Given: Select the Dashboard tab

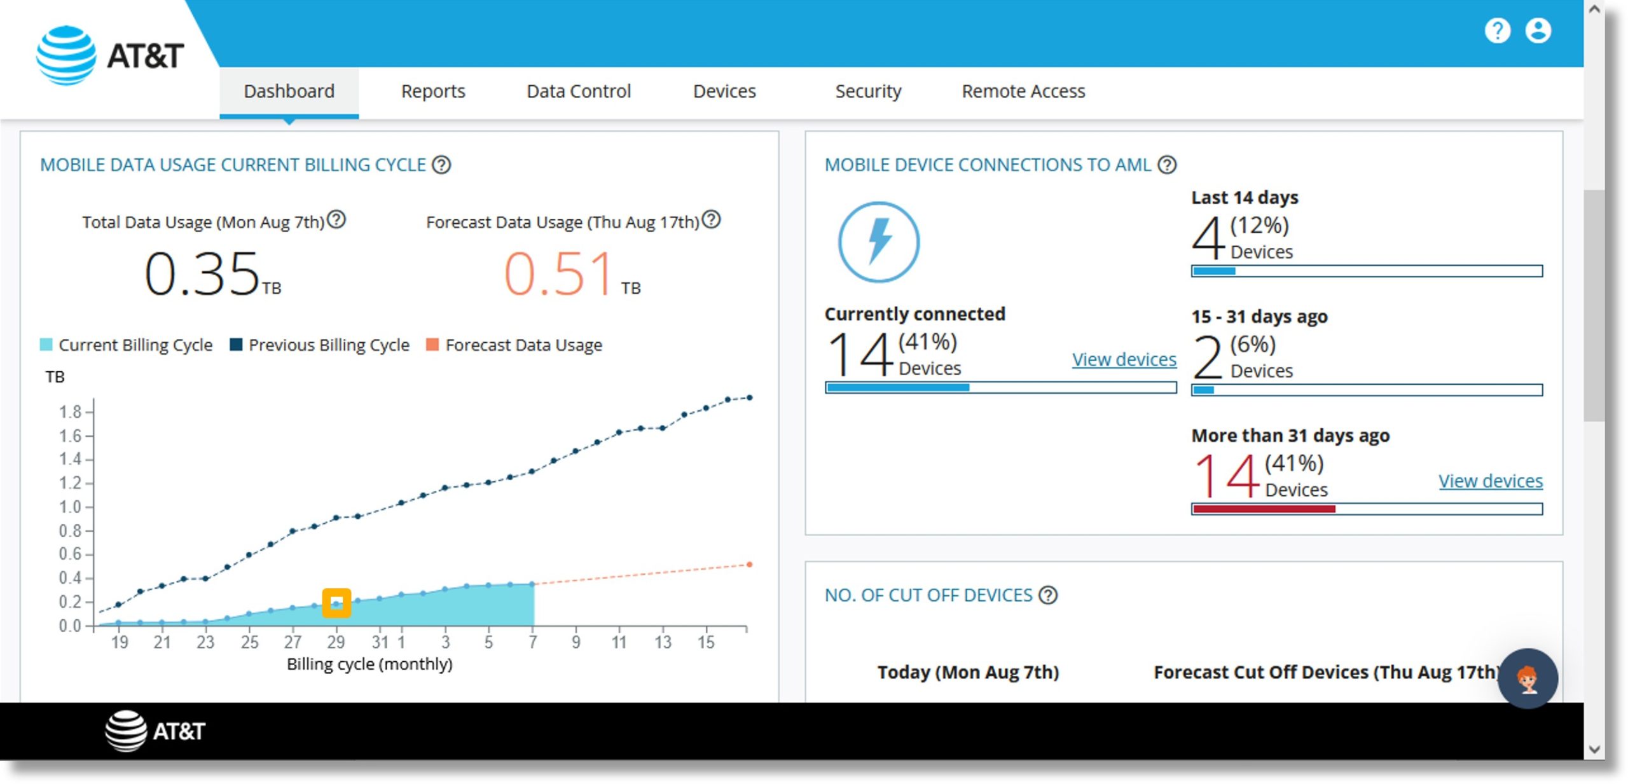Looking at the screenshot, I should (289, 90).
